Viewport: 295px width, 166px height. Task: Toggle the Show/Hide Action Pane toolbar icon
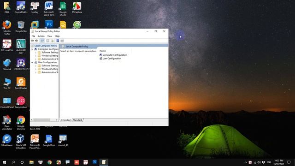(62, 41)
